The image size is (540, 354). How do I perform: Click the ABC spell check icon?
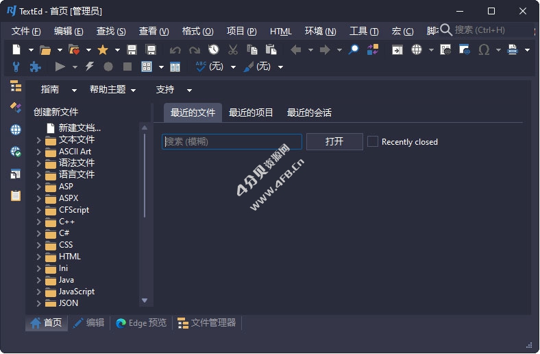click(200, 66)
